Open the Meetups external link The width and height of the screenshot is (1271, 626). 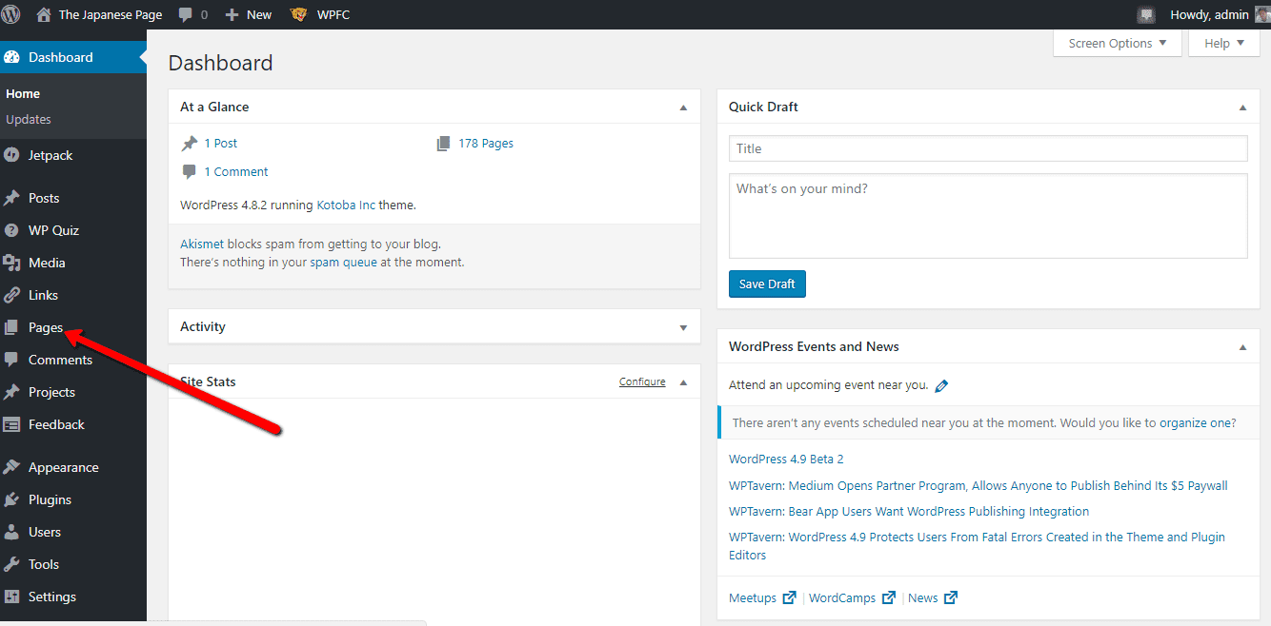pyautogui.click(x=762, y=597)
